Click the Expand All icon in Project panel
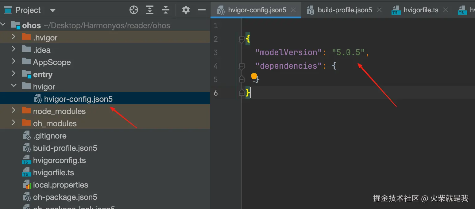This screenshot has width=475, height=209. click(x=150, y=10)
